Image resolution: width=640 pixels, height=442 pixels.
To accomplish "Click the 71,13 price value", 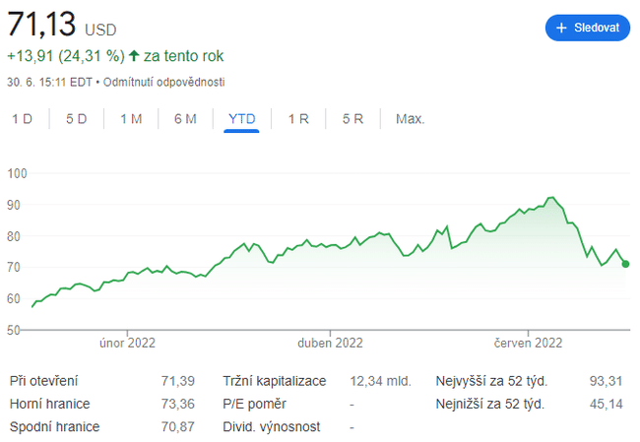I will [x=39, y=25].
